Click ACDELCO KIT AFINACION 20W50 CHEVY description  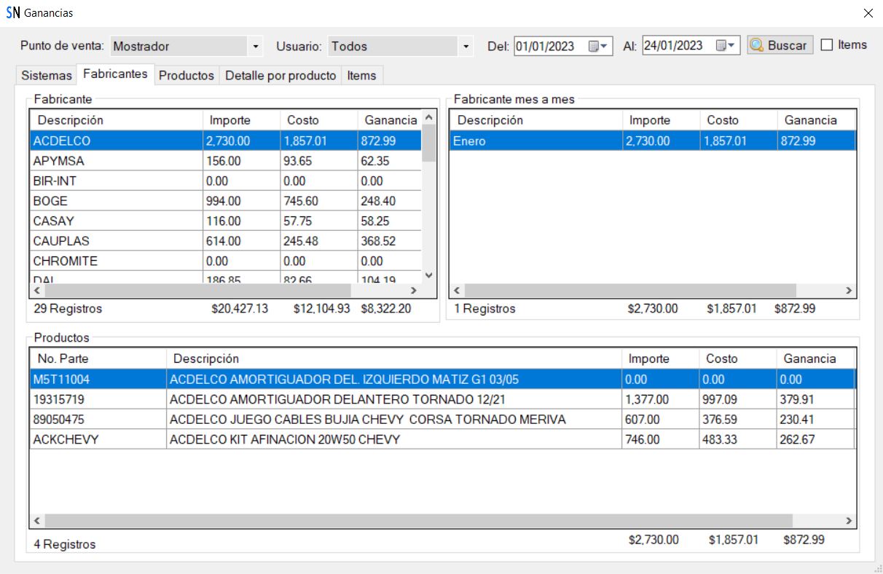pyautogui.click(x=285, y=439)
